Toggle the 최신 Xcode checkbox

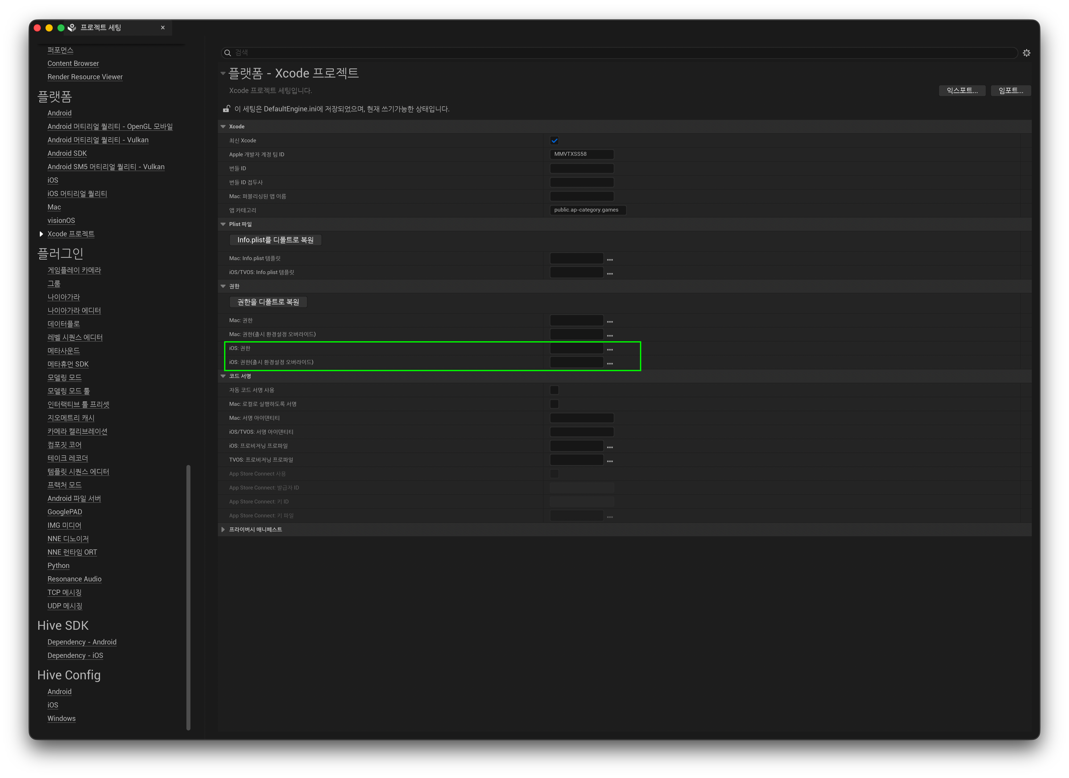[554, 140]
